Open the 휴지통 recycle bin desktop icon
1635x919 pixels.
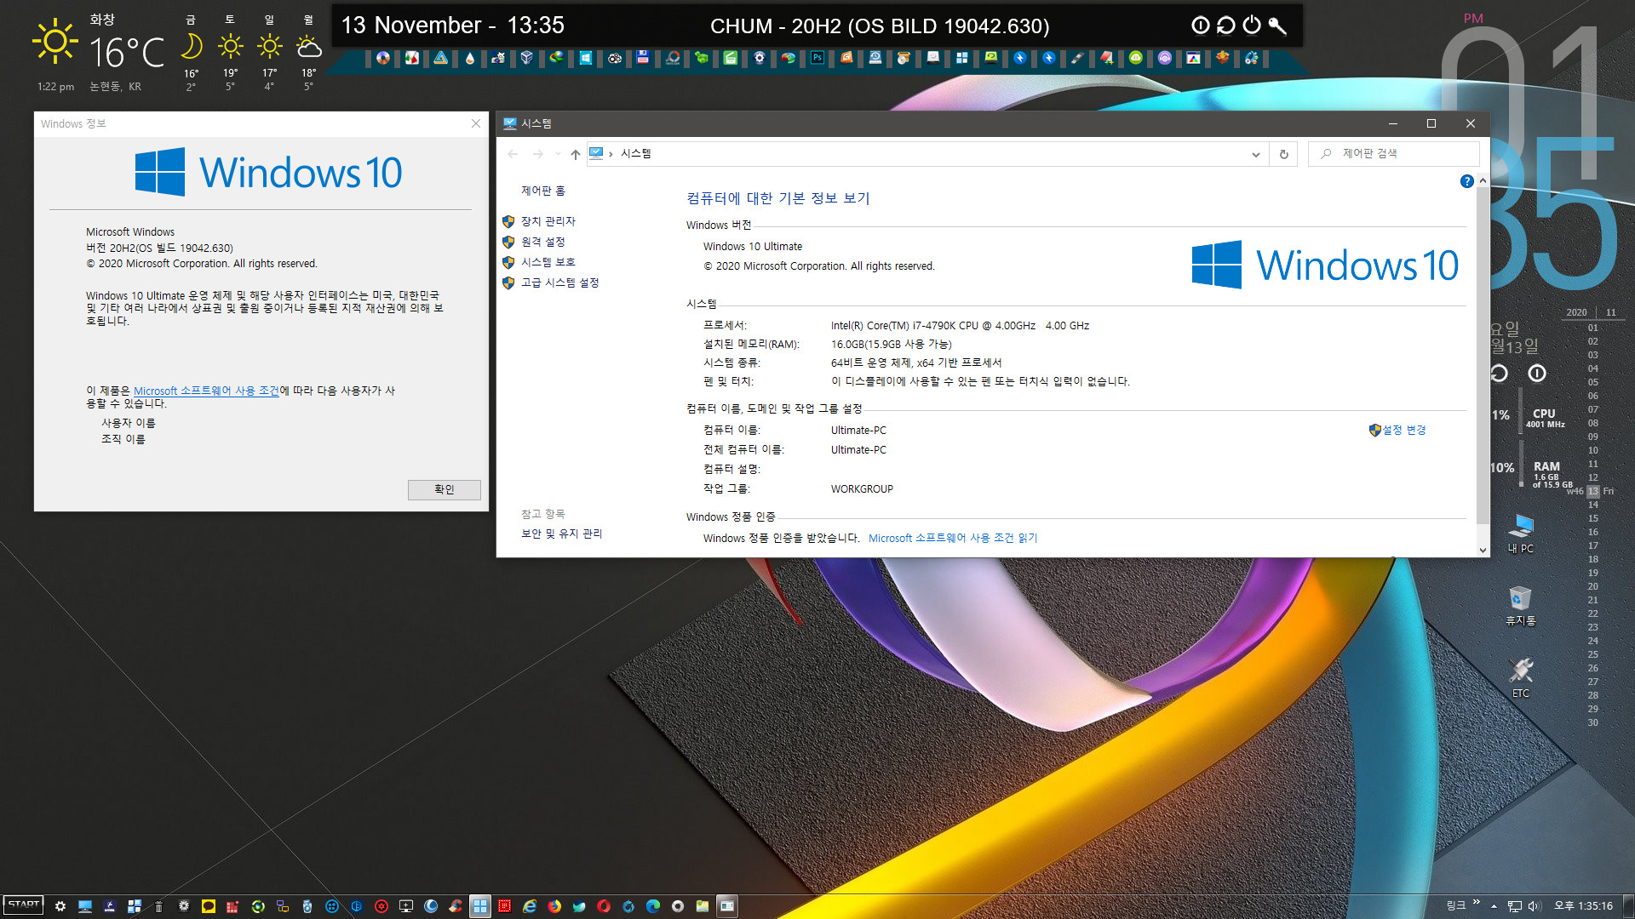1521,606
